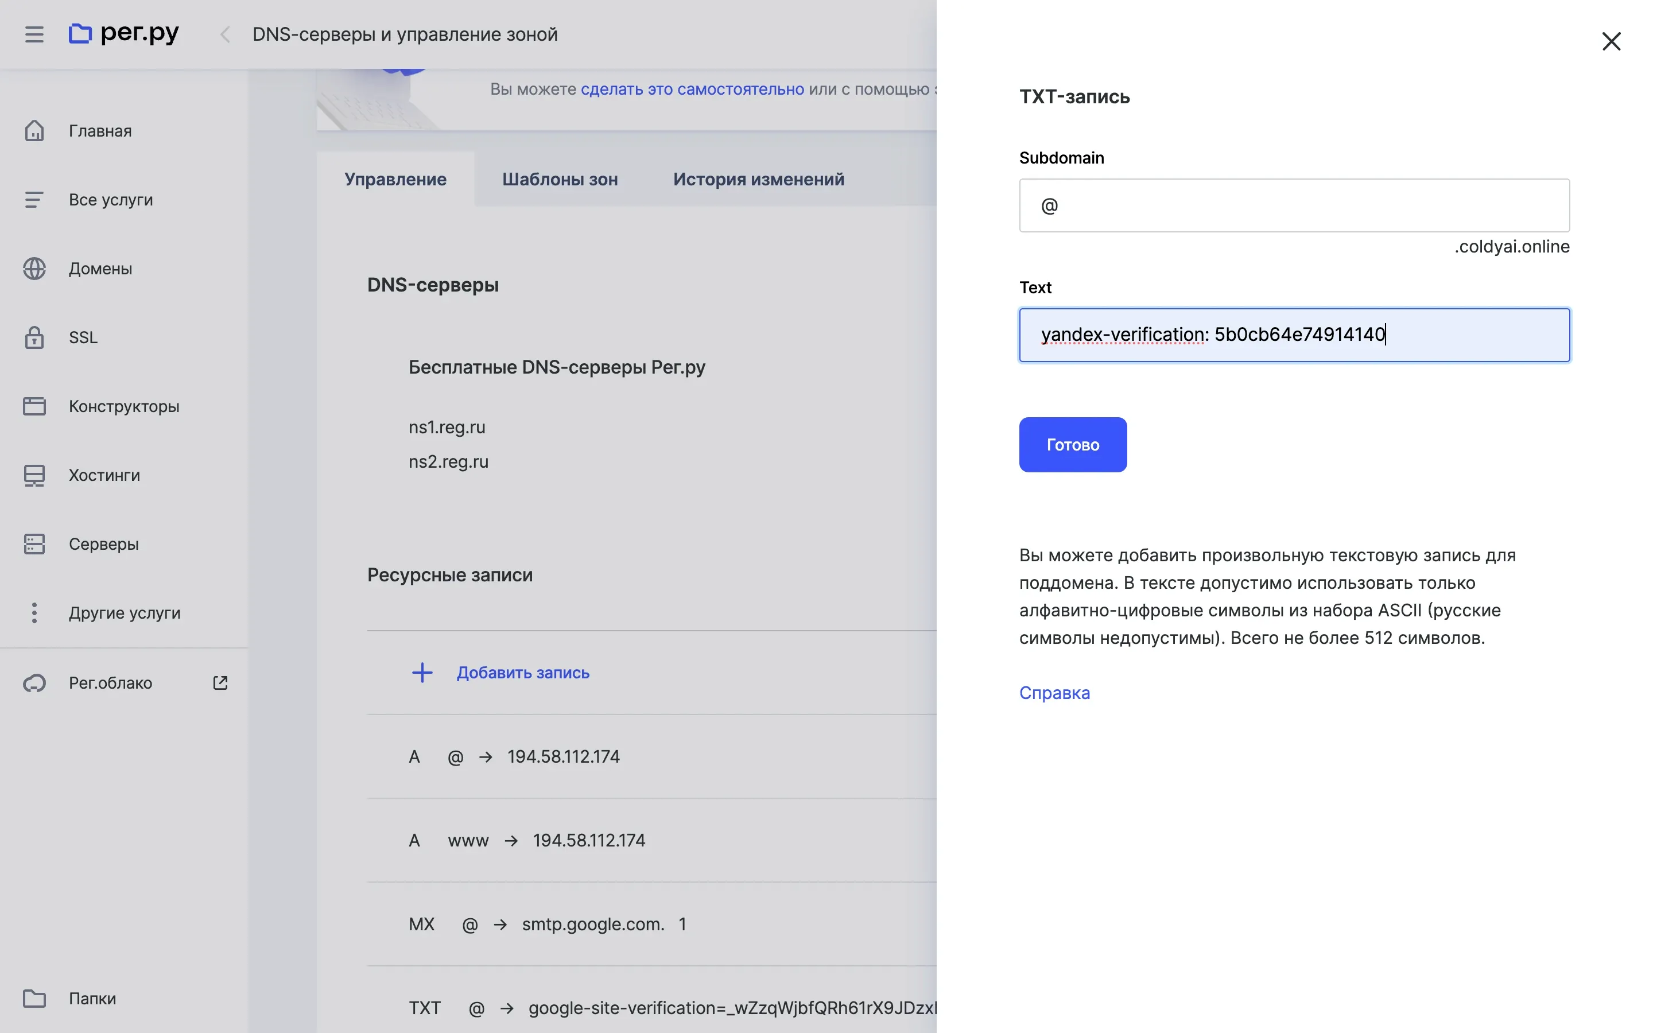
Task: Open Домены in the sidebar
Action: pos(100,269)
